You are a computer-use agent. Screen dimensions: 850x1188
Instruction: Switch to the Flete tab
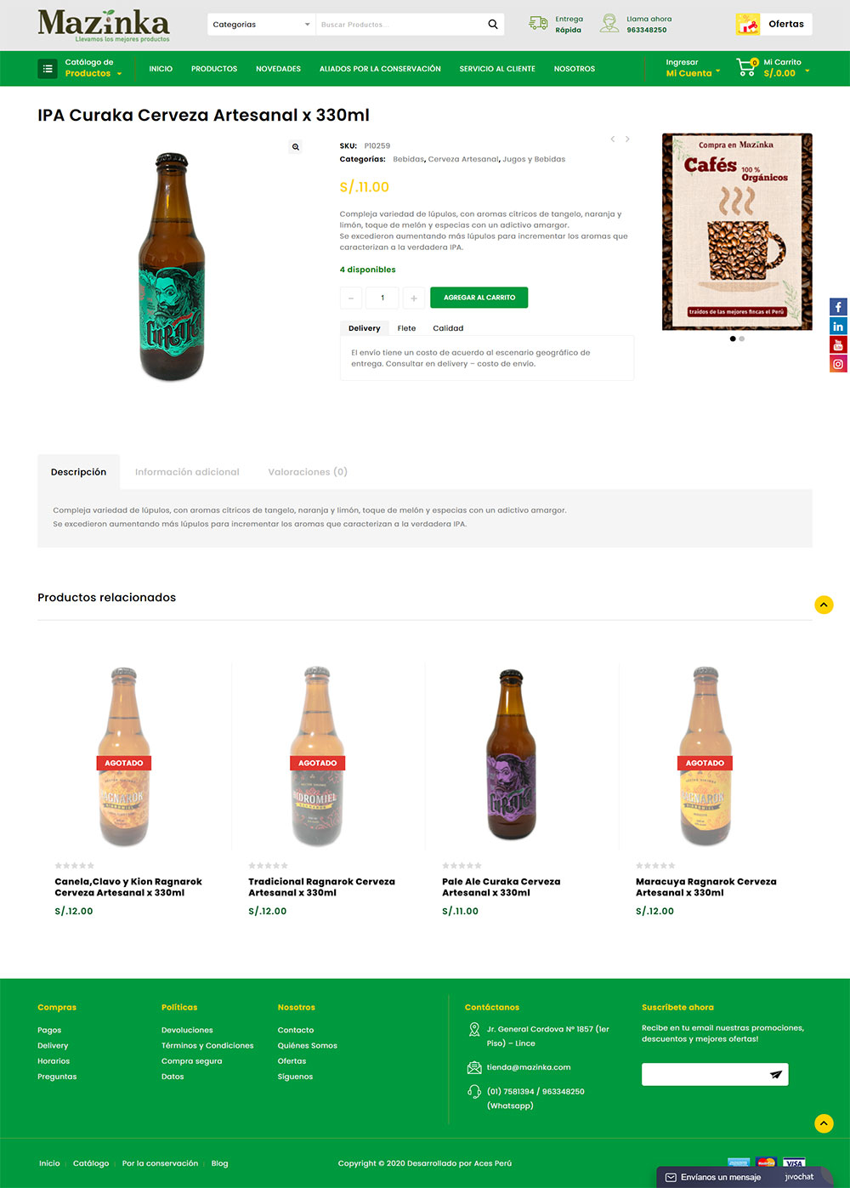tap(406, 328)
